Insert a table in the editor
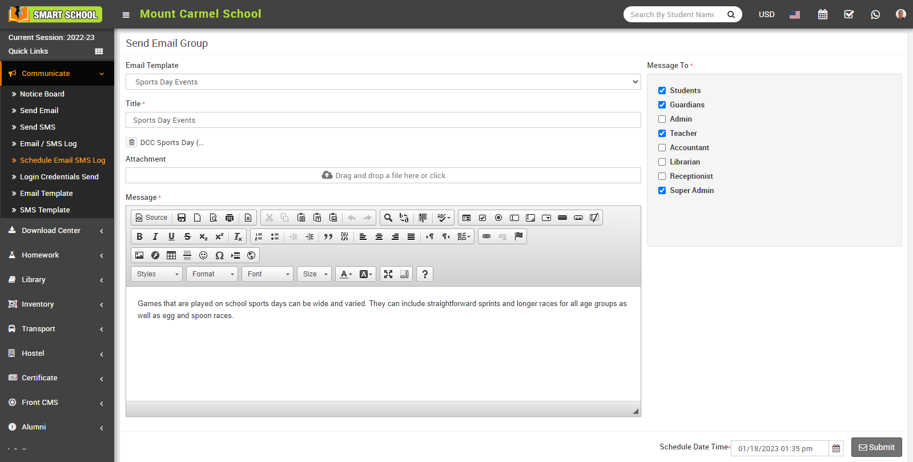This screenshot has height=462, width=913. tap(171, 255)
